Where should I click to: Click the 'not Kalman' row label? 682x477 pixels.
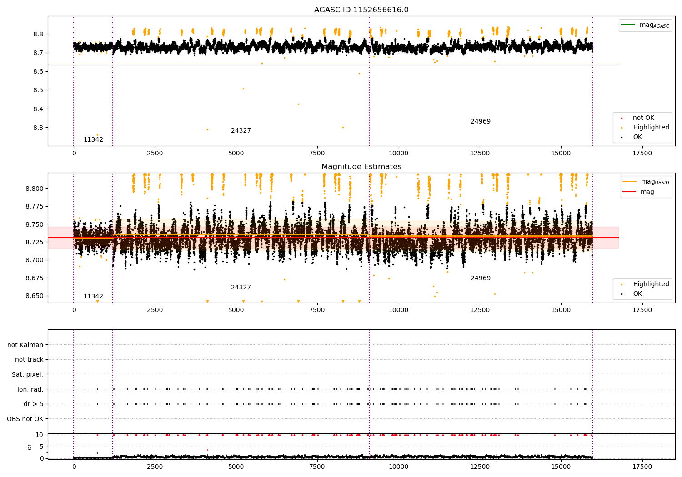click(x=25, y=345)
